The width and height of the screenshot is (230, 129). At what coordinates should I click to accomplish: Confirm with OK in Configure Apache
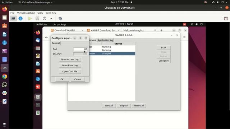62,80
